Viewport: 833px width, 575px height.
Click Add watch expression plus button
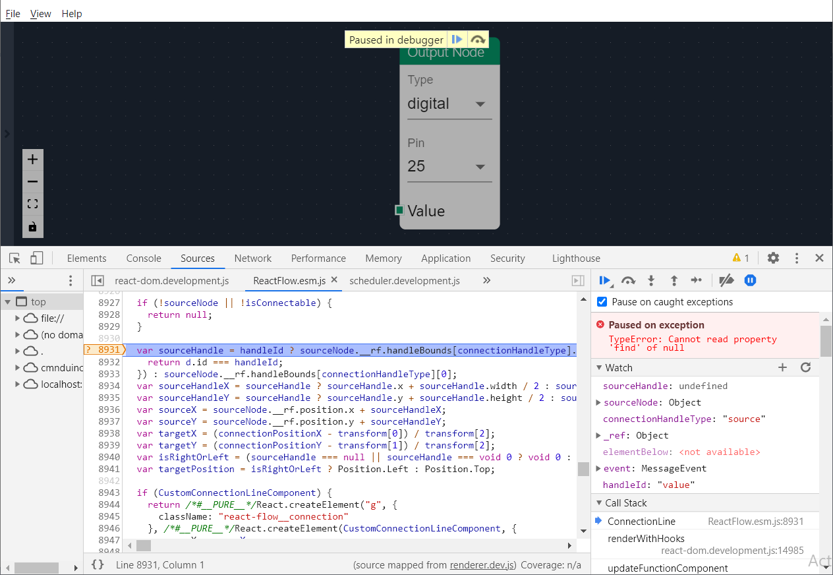coord(782,367)
